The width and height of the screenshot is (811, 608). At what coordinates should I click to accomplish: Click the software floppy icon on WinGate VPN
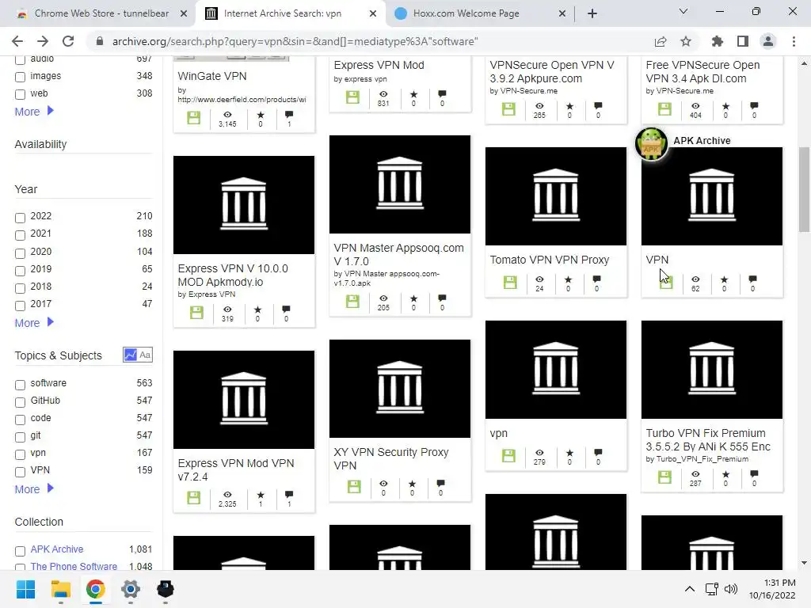[x=194, y=118]
